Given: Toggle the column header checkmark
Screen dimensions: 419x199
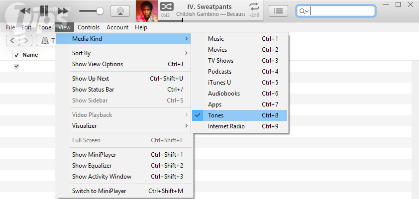Looking at the screenshot, I should click(16, 55).
